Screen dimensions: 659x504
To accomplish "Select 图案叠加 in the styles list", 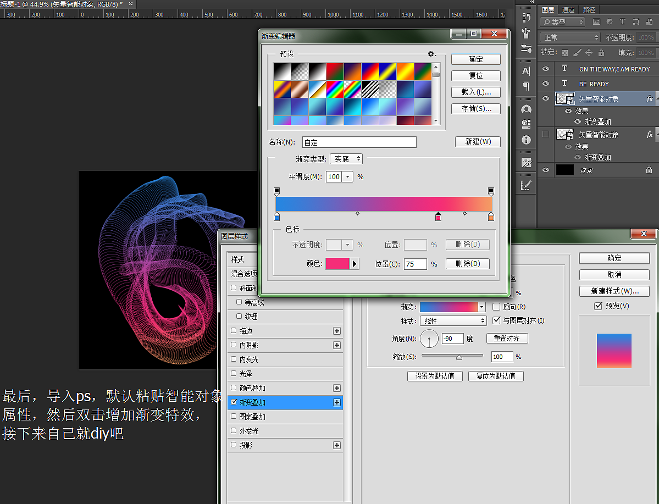I will pyautogui.click(x=252, y=417).
